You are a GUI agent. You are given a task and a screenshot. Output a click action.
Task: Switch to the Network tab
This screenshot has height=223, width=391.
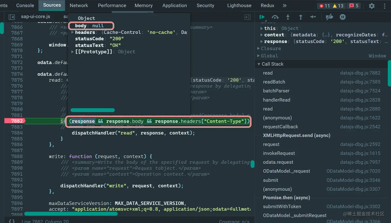click(79, 5)
